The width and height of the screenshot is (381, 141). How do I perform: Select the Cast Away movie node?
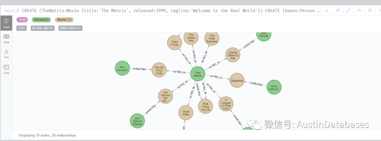[175, 43]
